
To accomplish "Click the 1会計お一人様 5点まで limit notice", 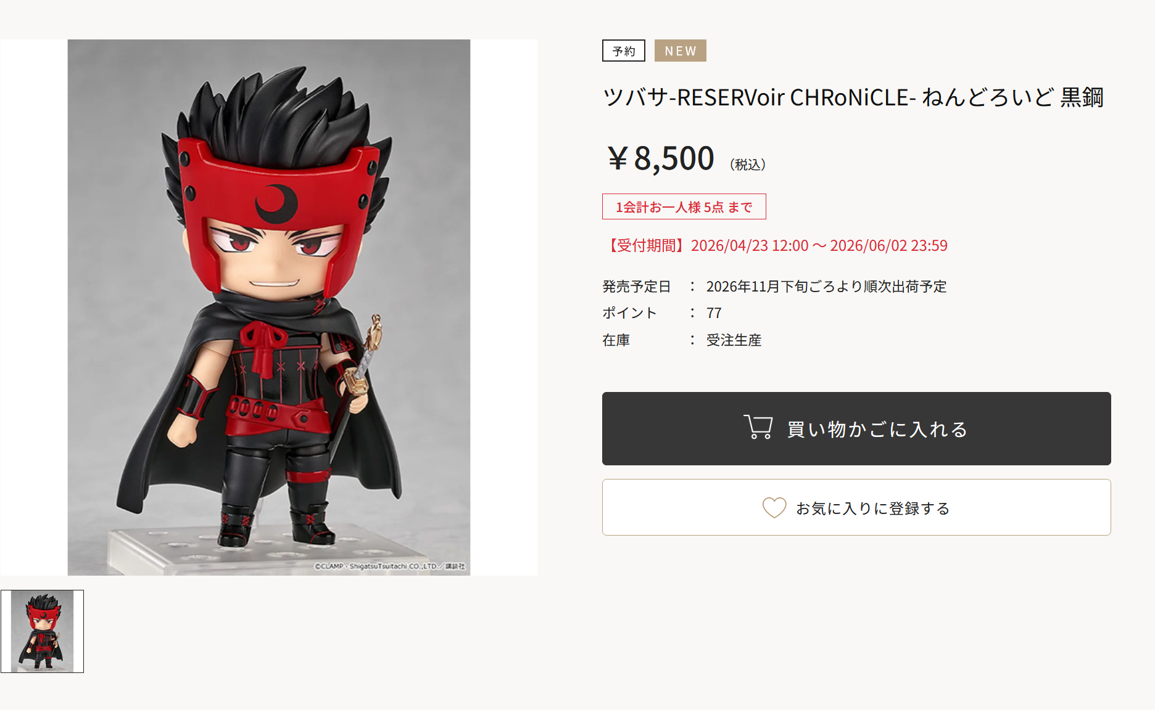I will [x=684, y=206].
